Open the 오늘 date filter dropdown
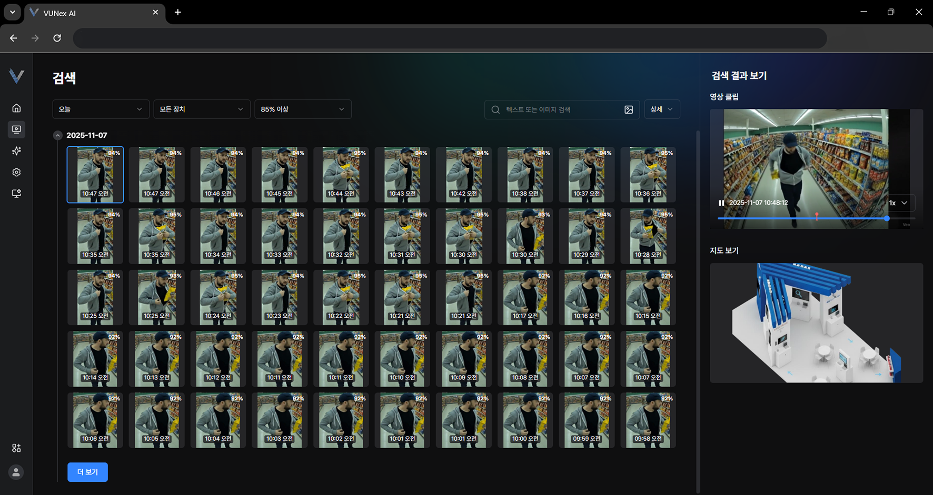The height and width of the screenshot is (495, 933). pos(100,109)
